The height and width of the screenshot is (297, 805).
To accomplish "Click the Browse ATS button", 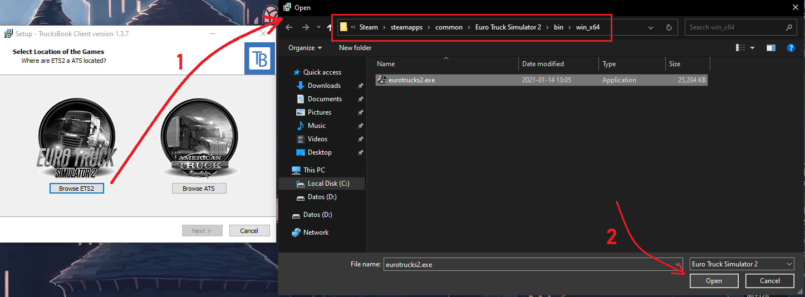I will pos(199,189).
